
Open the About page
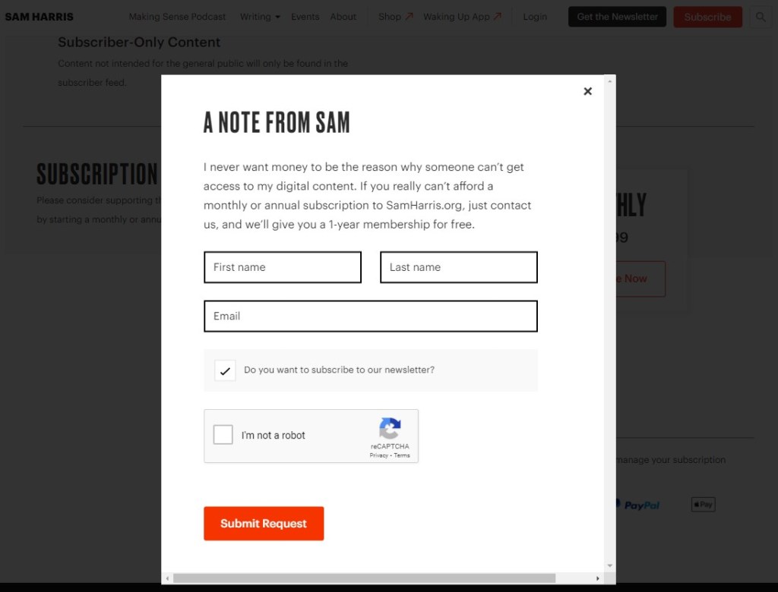(343, 17)
